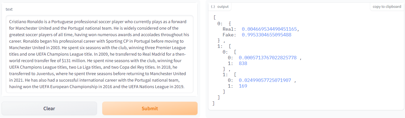This screenshot has width=405, height=118.
Task: Focus the Cristiano Ronaldo text input box
Action: [x=99, y=54]
